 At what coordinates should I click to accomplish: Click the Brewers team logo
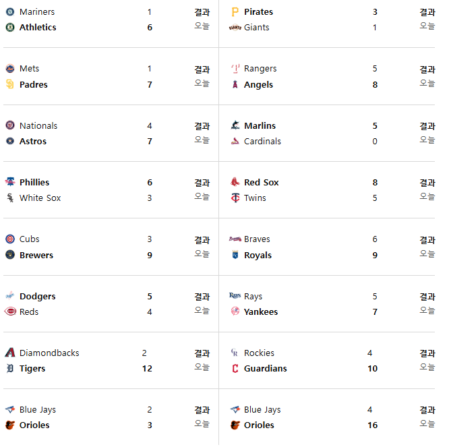tap(10, 255)
